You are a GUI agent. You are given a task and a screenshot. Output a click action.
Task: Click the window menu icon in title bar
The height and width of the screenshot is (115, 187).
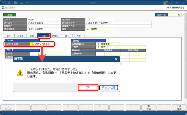[x=4, y=3]
